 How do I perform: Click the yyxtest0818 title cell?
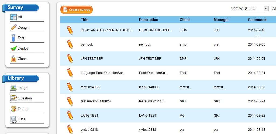89,130
